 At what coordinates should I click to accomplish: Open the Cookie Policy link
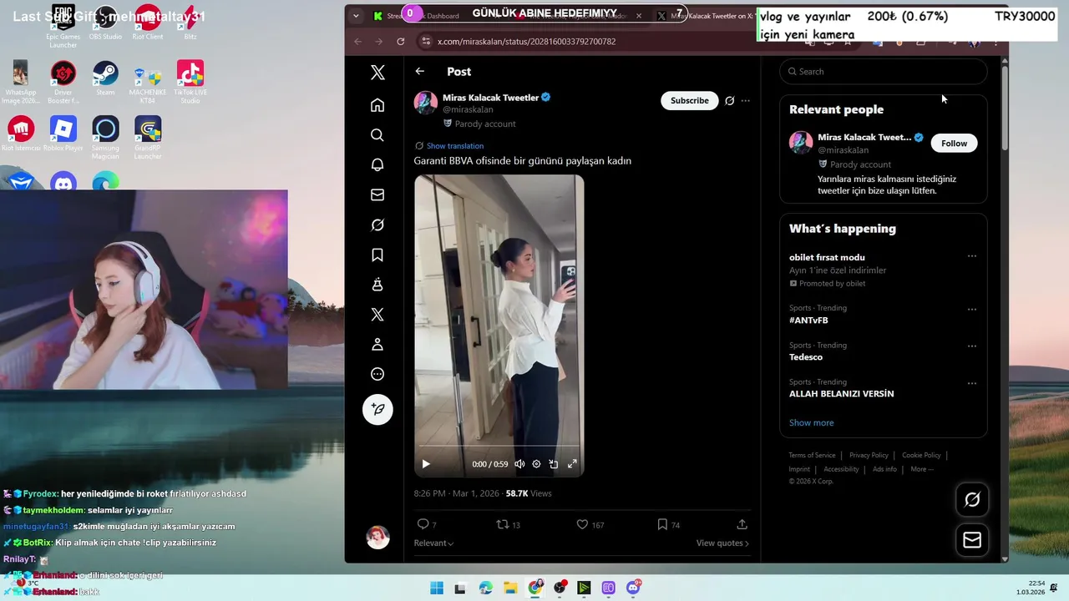coord(921,455)
